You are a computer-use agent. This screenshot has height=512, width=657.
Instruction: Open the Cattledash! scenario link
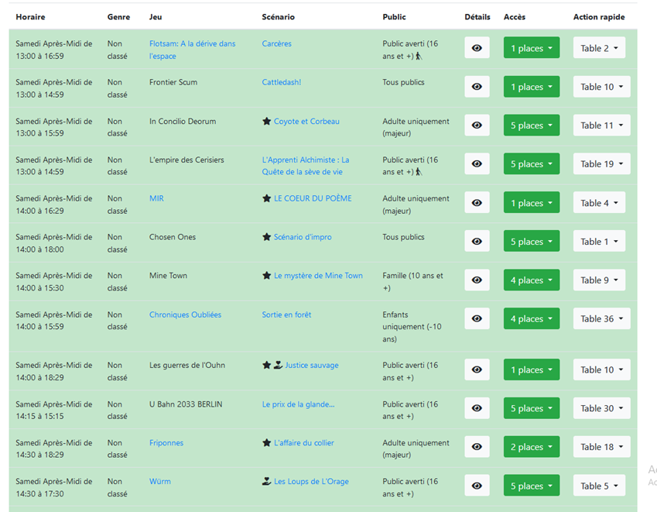(x=281, y=82)
